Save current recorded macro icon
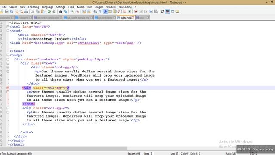Viewport: 275px width, 155px height. pos(156,12)
